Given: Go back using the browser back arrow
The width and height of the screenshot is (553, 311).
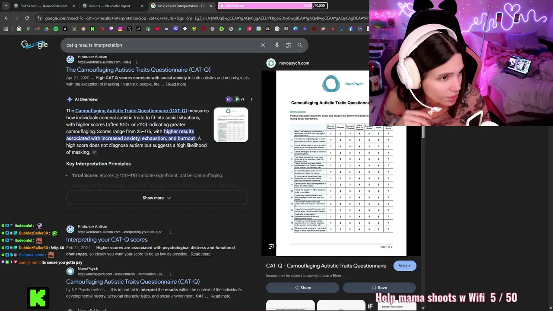Looking at the screenshot, I should (x=6, y=18).
